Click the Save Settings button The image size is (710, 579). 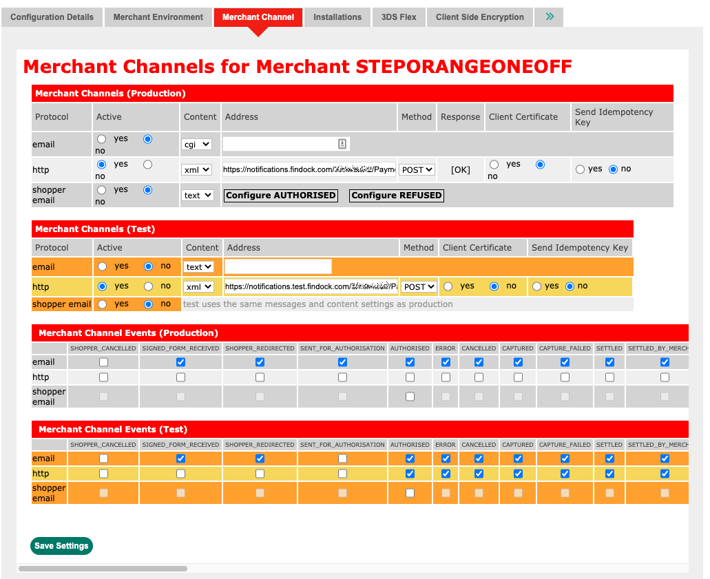pyautogui.click(x=61, y=545)
